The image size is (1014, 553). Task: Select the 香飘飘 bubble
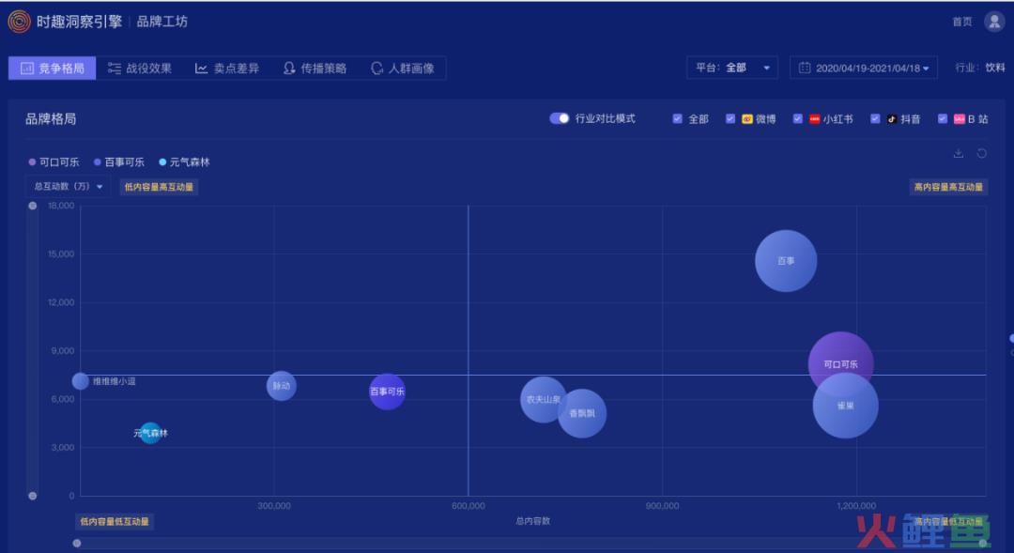coord(582,413)
